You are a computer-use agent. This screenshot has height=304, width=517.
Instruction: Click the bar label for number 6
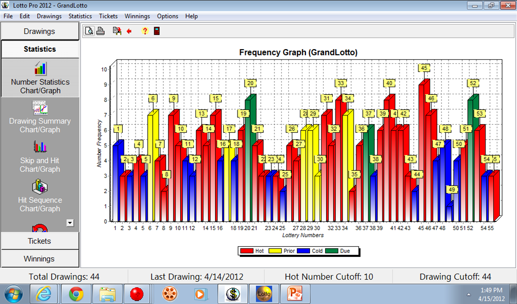click(153, 98)
